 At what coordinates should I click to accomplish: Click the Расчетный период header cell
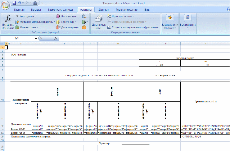[185, 58]
